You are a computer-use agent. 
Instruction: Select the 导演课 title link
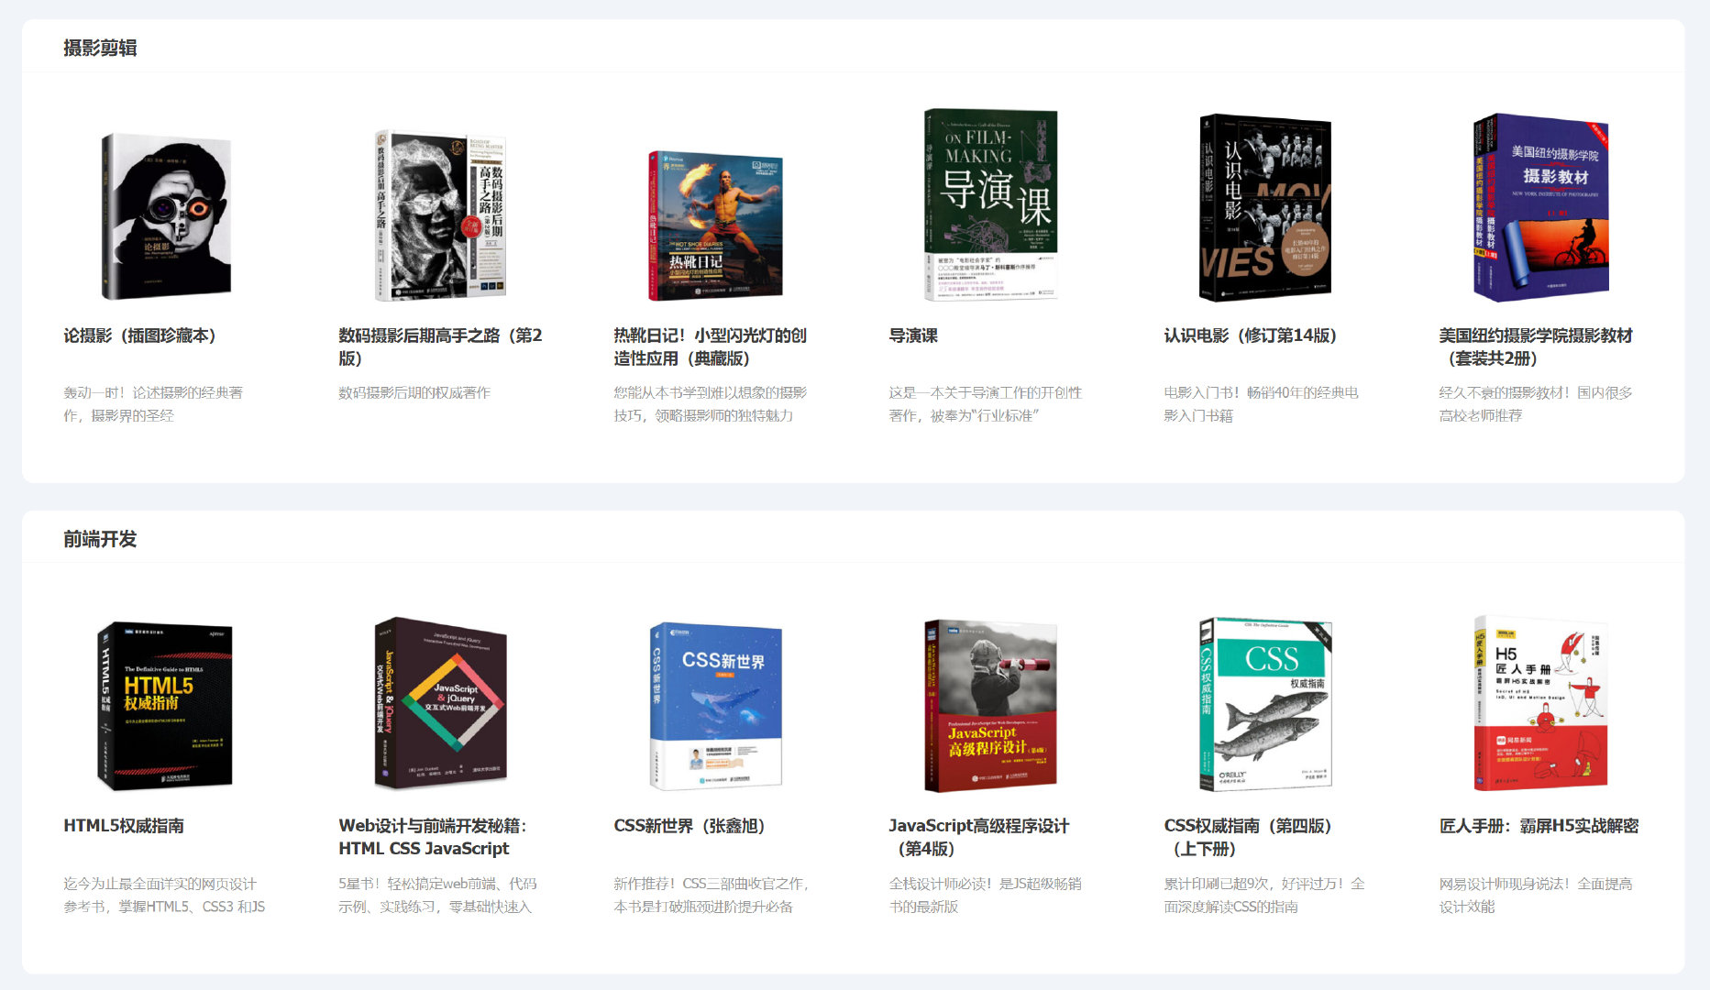tap(913, 335)
